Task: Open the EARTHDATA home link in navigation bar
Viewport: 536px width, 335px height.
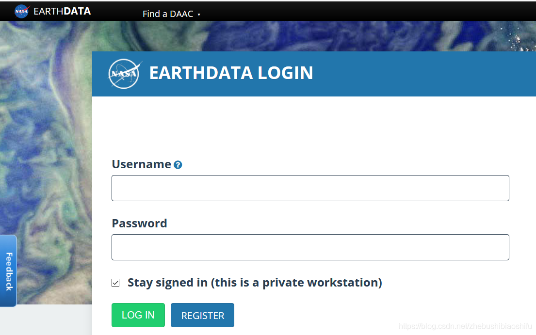Action: (x=62, y=11)
